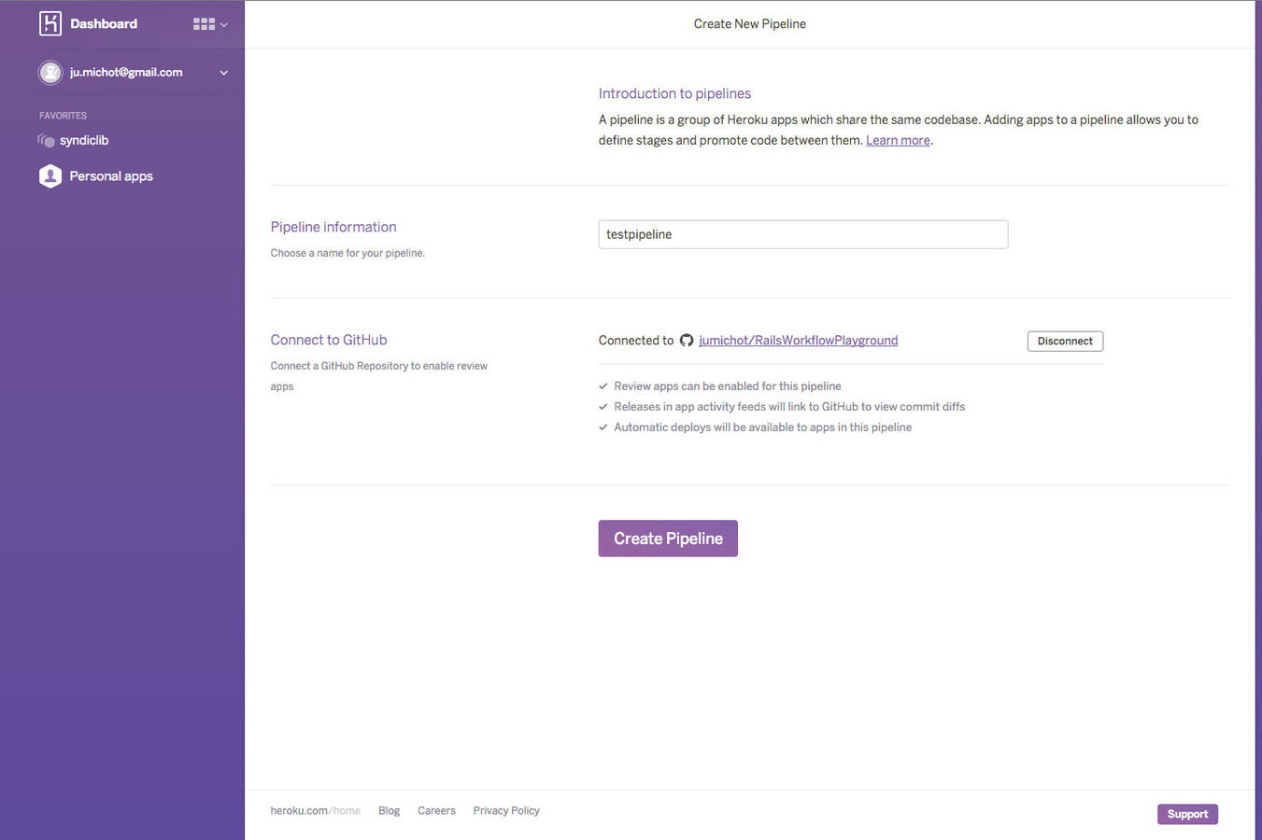Screen dimensions: 1262x840
Task: Click the Support button
Action: point(1187,814)
